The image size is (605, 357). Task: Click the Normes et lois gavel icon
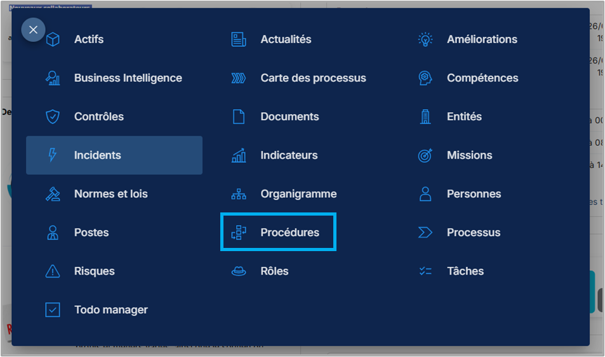click(x=53, y=194)
